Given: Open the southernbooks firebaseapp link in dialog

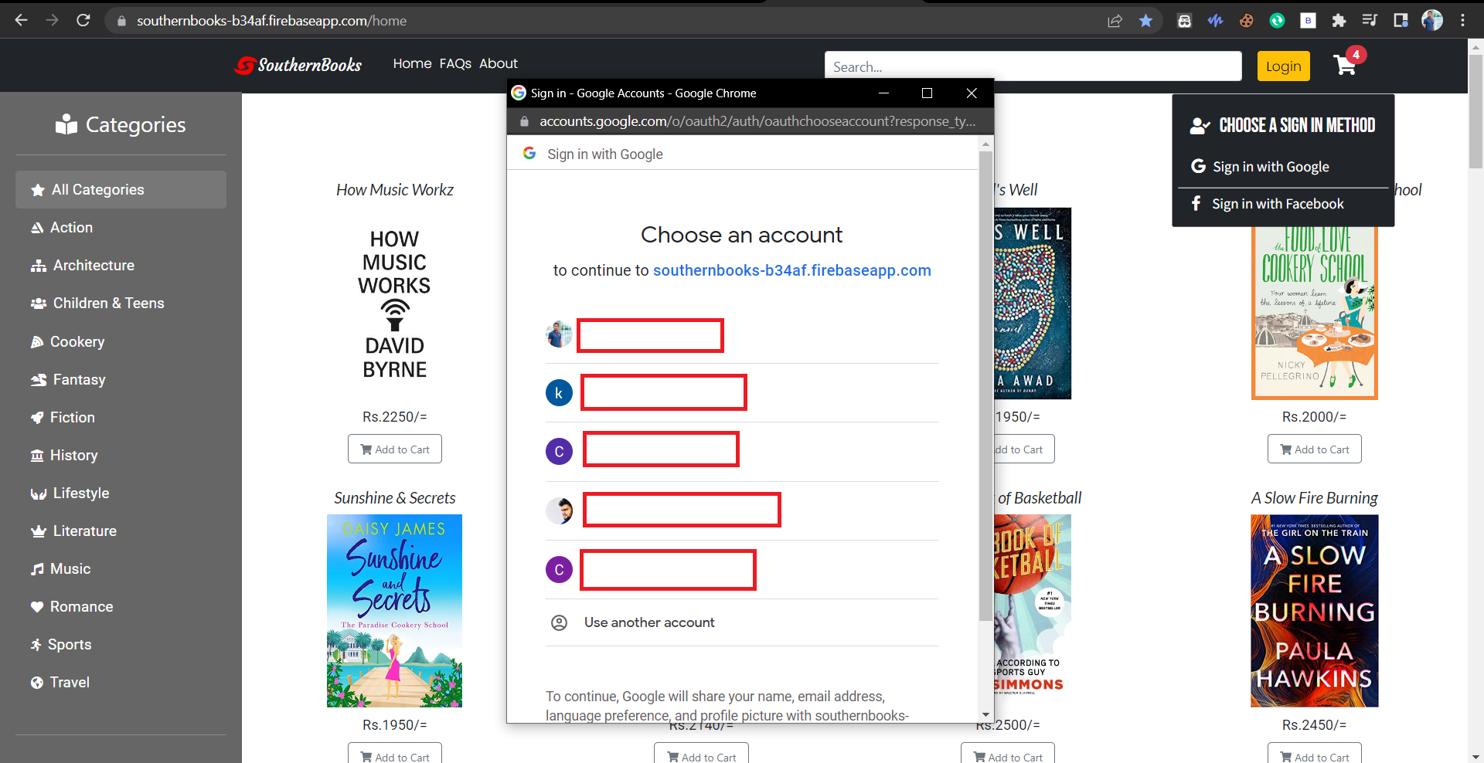Looking at the screenshot, I should click(x=792, y=270).
